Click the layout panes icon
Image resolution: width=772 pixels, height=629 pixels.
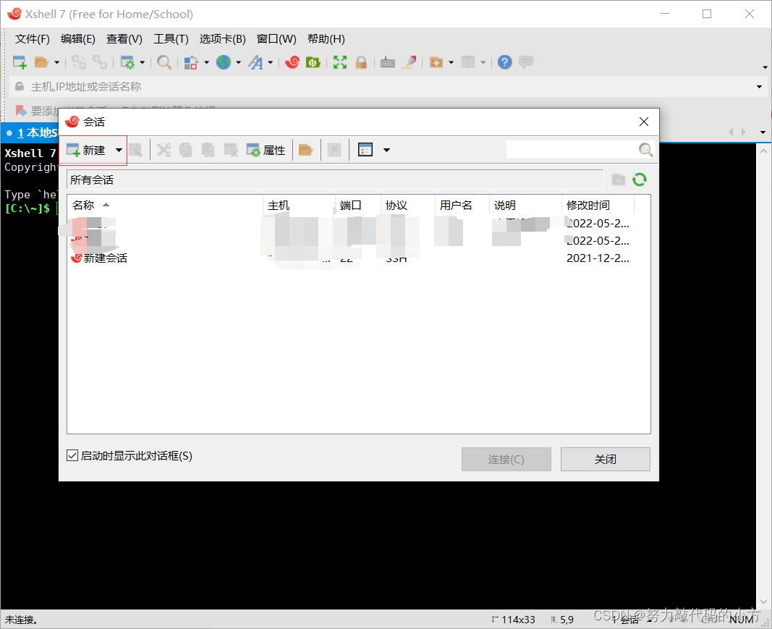[468, 62]
